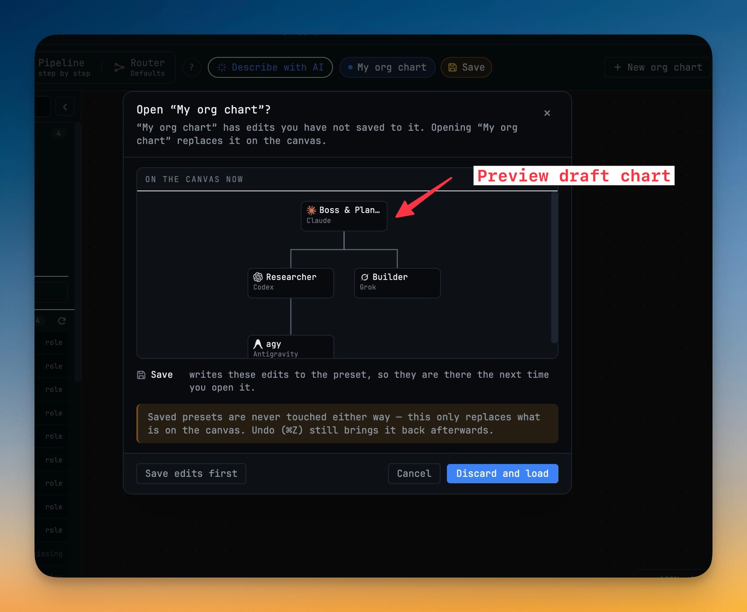Collapse the sidebar with chevron button
747x612 pixels.
coord(65,107)
